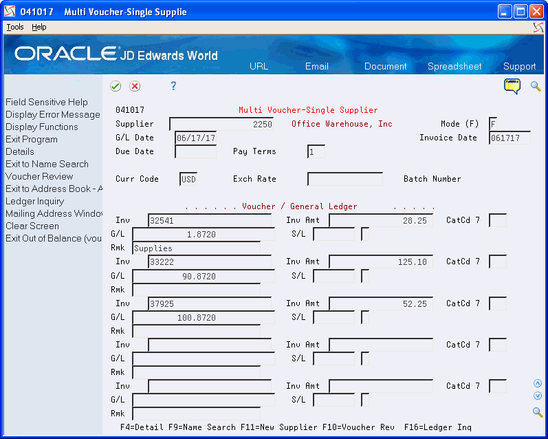Open the Tools menu
The width and height of the screenshot is (548, 439).
15,27
